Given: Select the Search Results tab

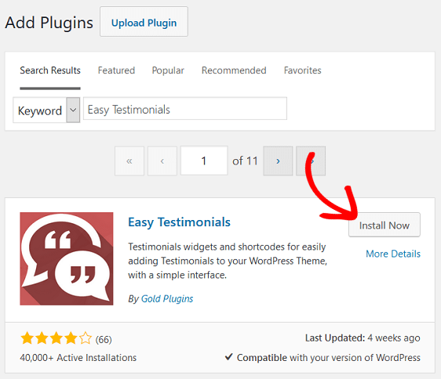Looking at the screenshot, I should [x=50, y=70].
